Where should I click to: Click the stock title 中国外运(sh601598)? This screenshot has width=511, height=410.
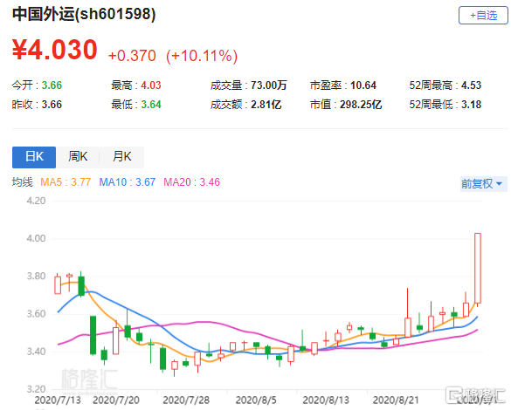tap(84, 14)
